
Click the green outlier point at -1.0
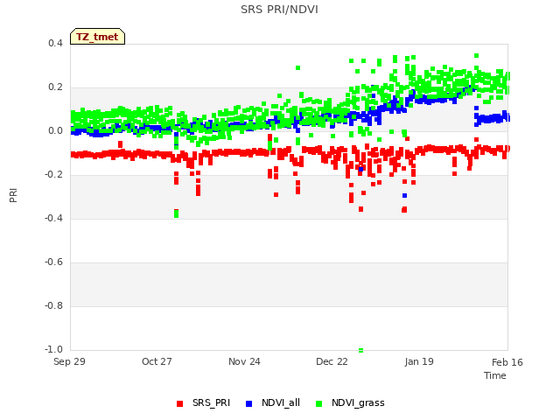point(361,350)
